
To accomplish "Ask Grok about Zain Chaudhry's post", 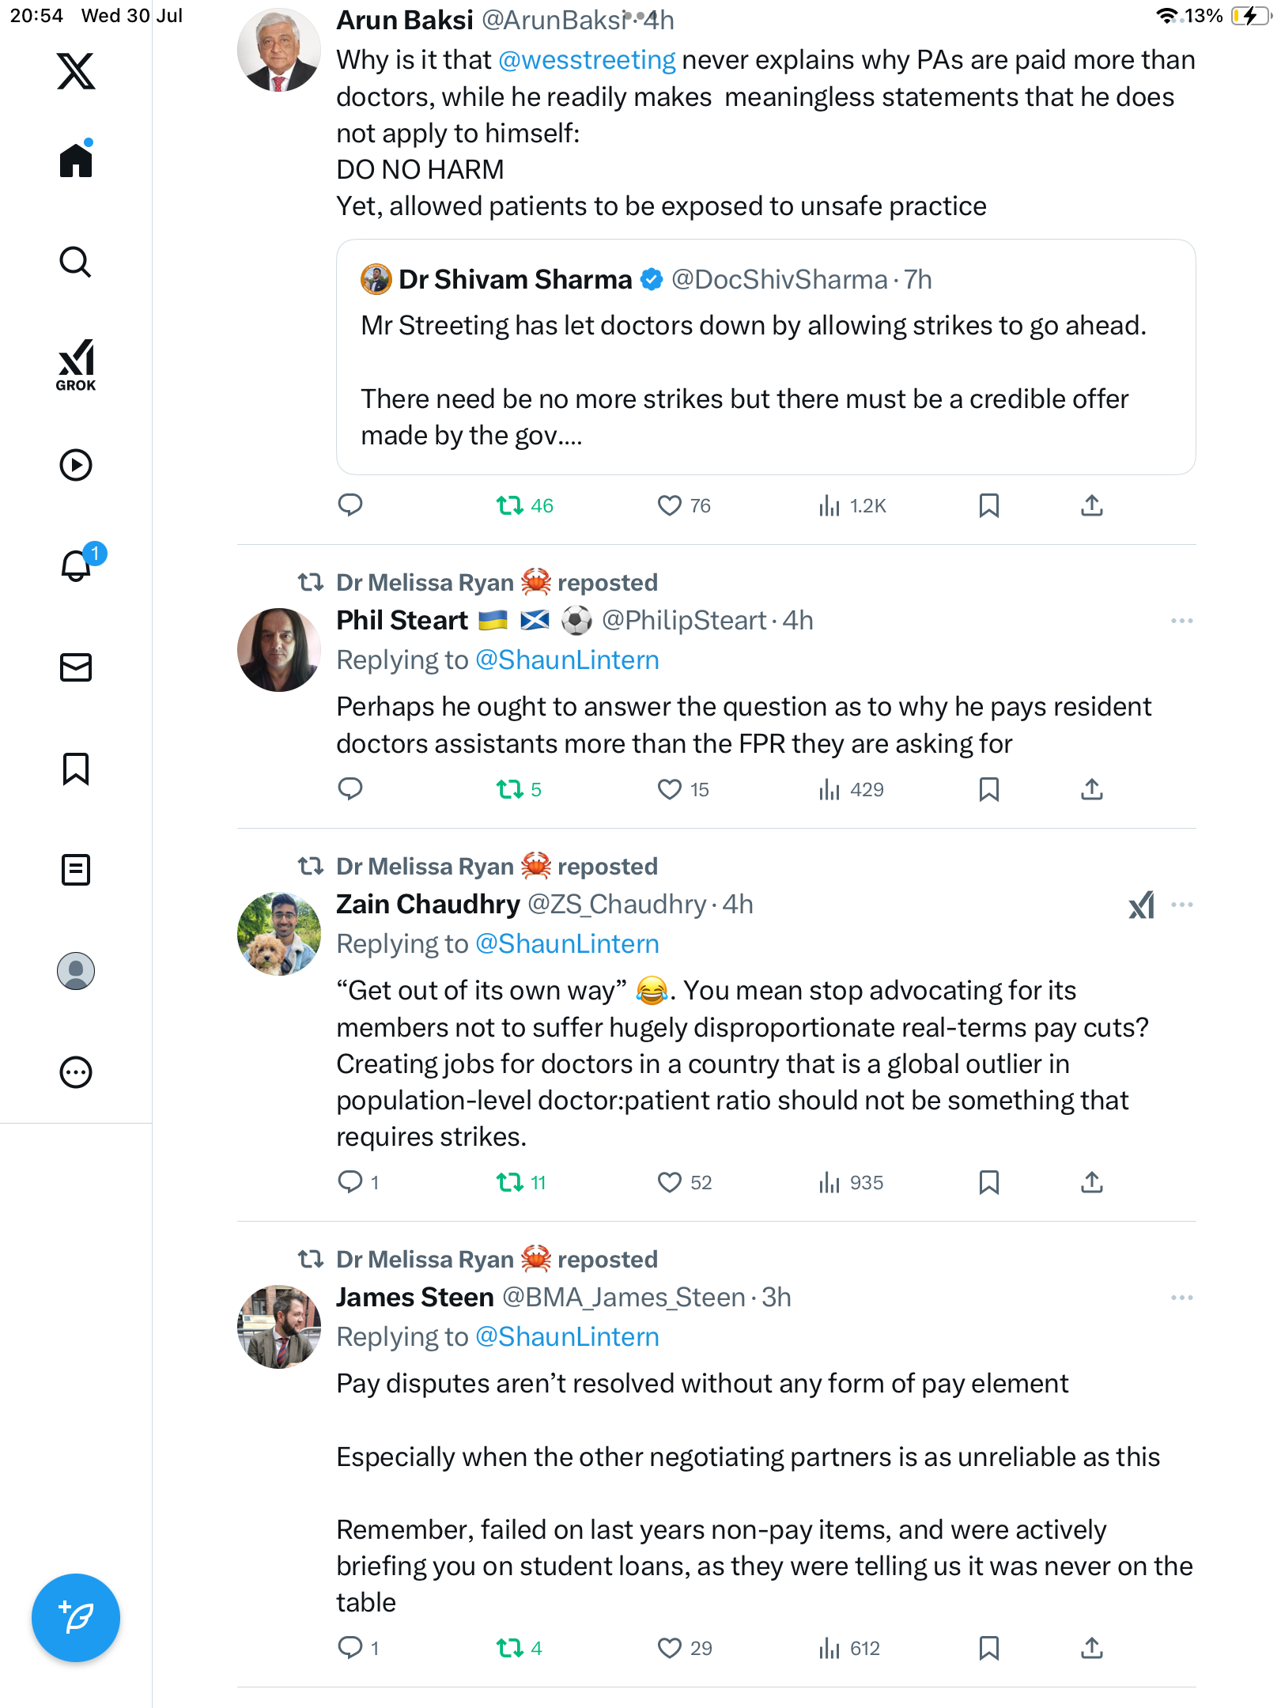I will (1141, 905).
